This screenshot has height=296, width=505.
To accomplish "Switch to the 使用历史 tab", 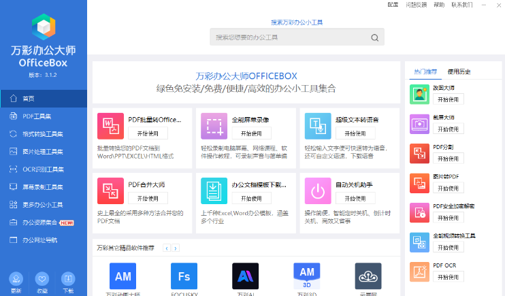I will click(x=459, y=71).
